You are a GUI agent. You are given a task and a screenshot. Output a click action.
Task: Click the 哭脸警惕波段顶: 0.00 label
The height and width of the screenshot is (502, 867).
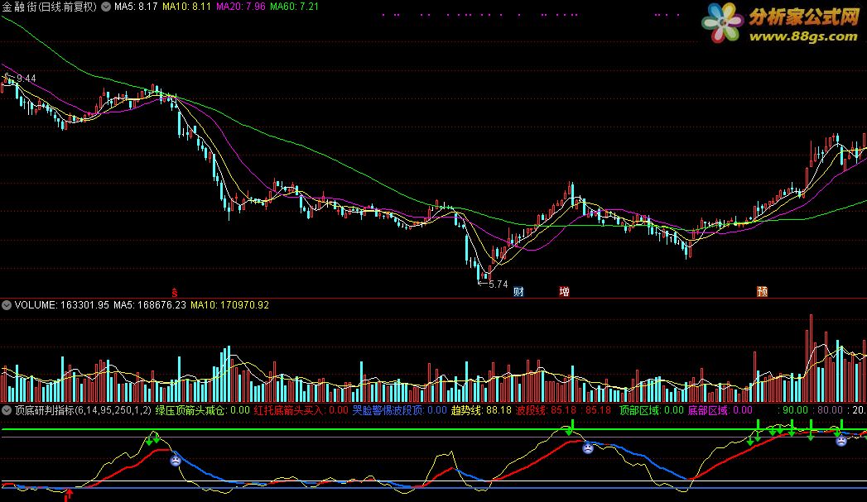pyautogui.click(x=400, y=410)
